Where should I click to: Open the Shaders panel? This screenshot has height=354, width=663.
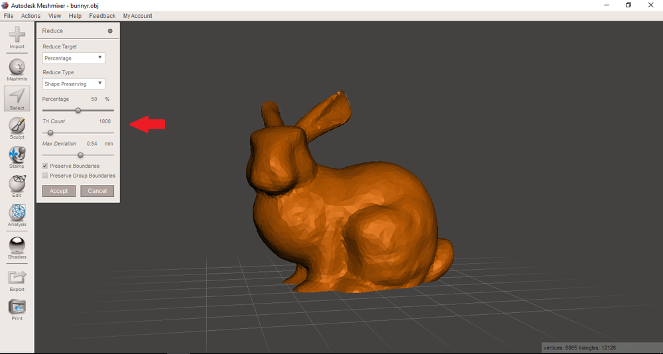tap(17, 248)
